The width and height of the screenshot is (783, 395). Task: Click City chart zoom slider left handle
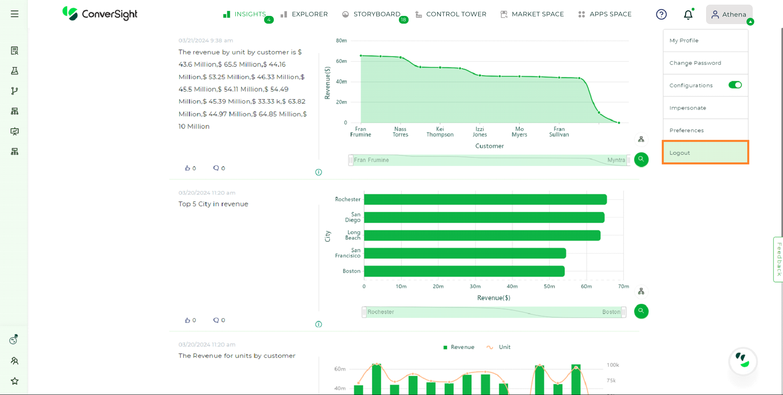[x=364, y=312]
